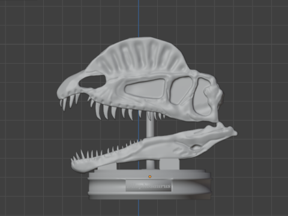
Task: Select the round display base
Action: (x=149, y=184)
